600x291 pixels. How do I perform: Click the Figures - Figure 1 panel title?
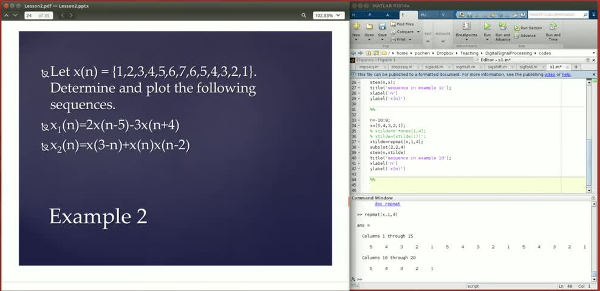[376, 60]
